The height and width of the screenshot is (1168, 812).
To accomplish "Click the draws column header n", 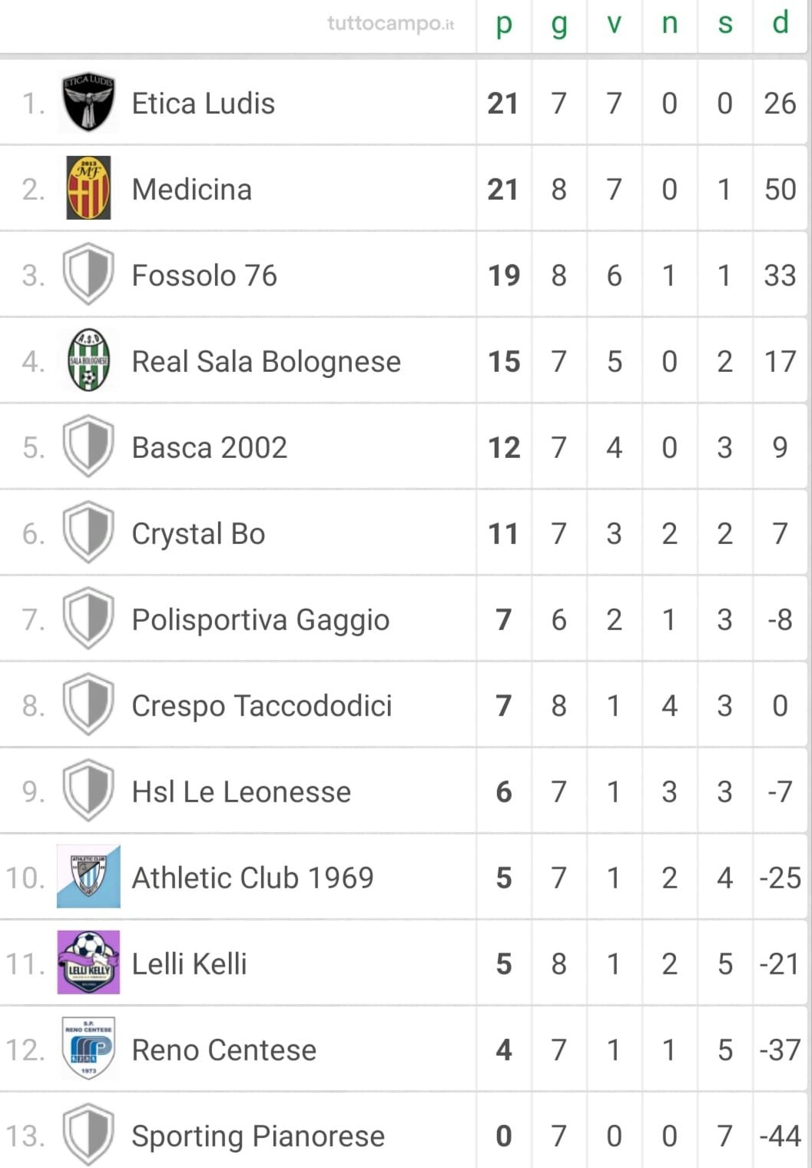I will pyautogui.click(x=670, y=24).
